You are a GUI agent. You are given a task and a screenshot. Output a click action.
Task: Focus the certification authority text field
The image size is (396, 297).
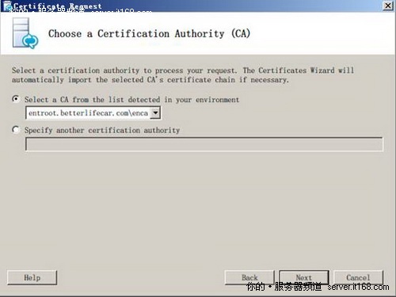[204, 144]
